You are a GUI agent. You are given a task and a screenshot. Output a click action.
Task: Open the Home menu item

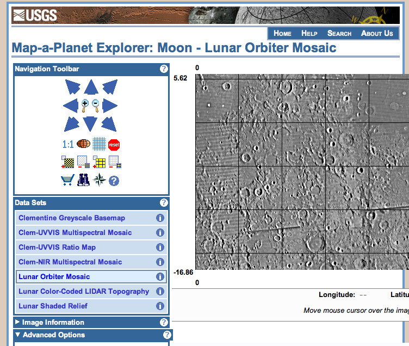click(282, 33)
